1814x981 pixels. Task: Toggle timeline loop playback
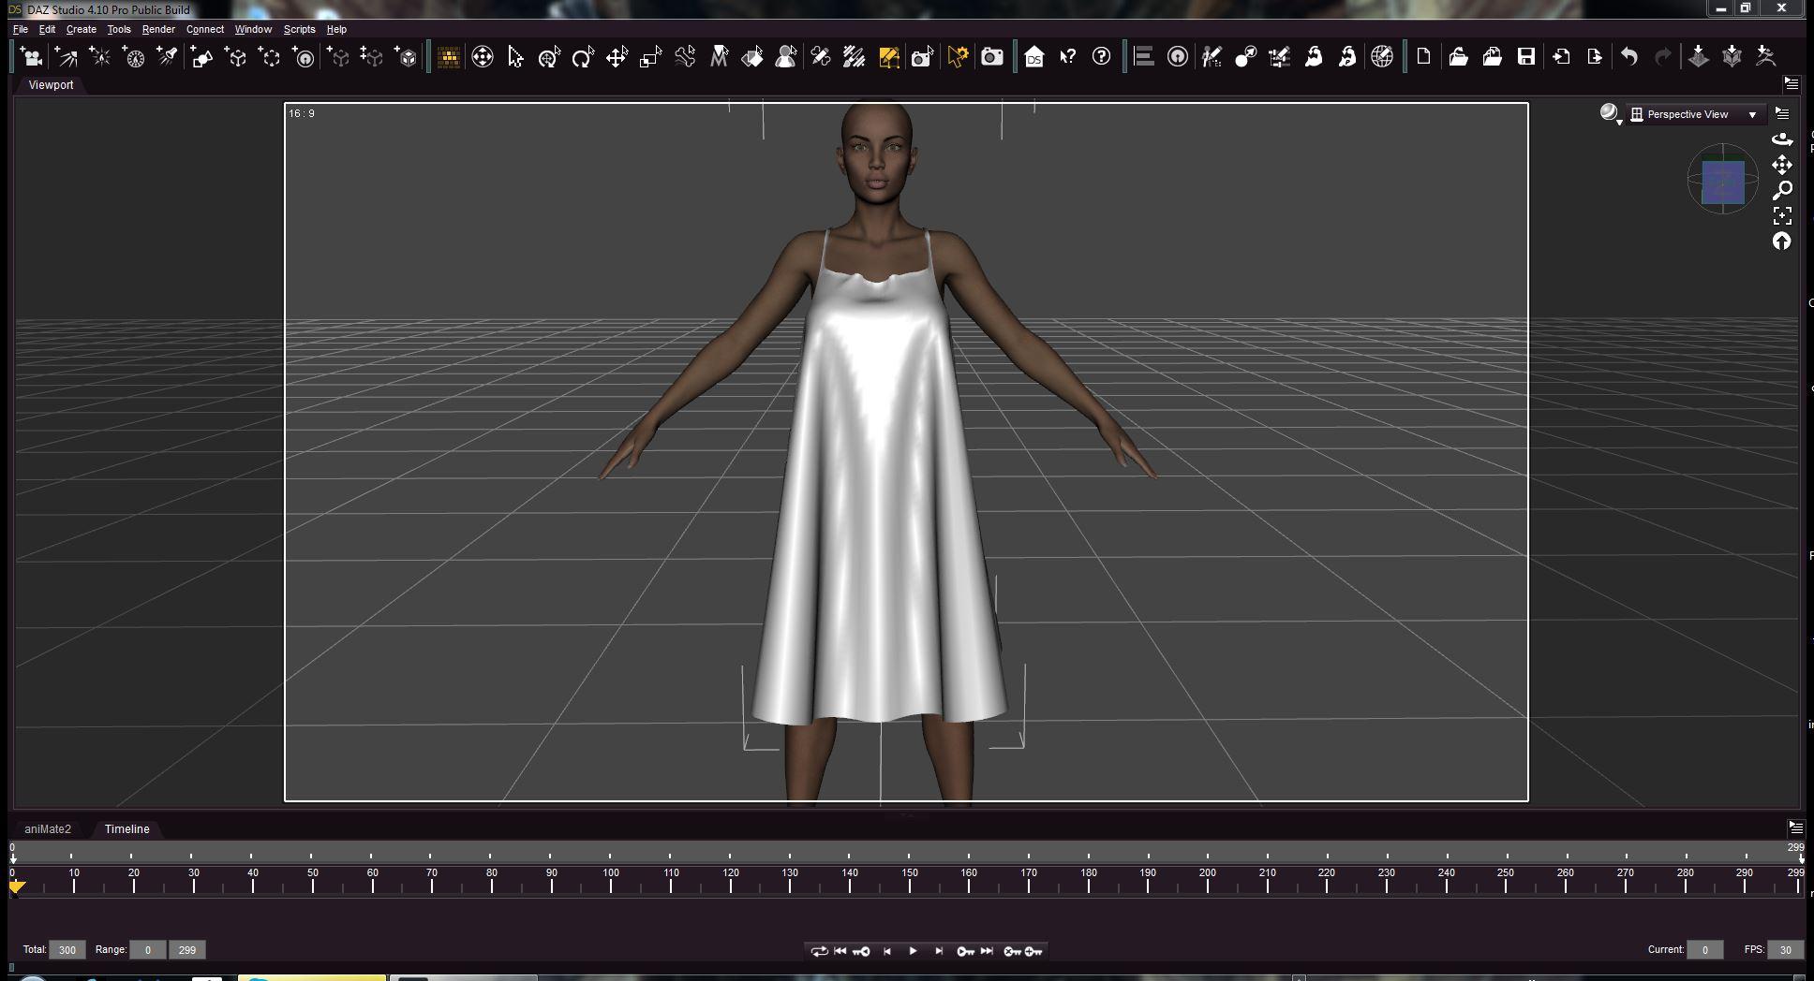click(x=819, y=951)
